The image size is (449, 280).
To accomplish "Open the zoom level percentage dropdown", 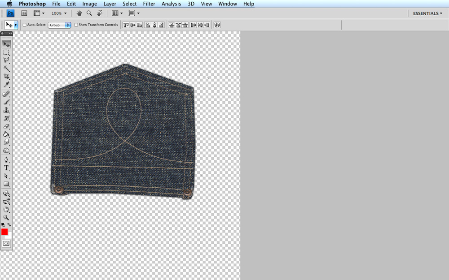I will coord(59,13).
